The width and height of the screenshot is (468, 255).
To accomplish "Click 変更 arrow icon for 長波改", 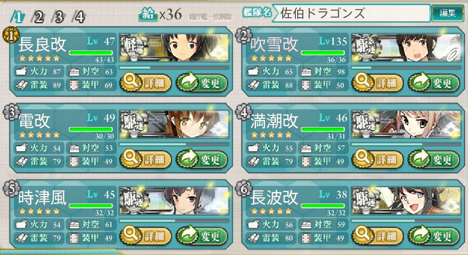I will (419, 235).
